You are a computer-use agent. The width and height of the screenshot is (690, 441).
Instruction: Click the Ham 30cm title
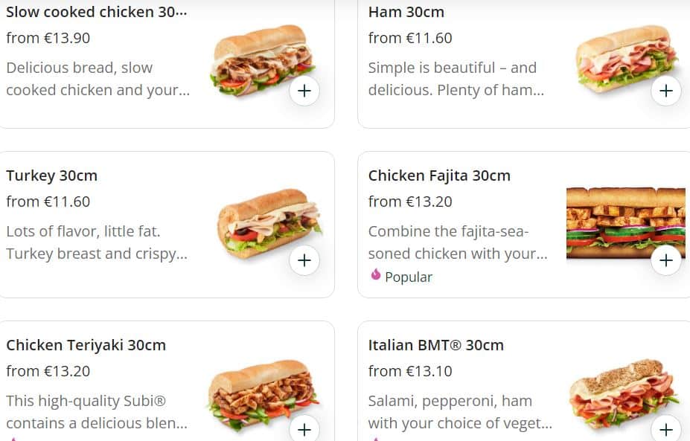pos(406,13)
